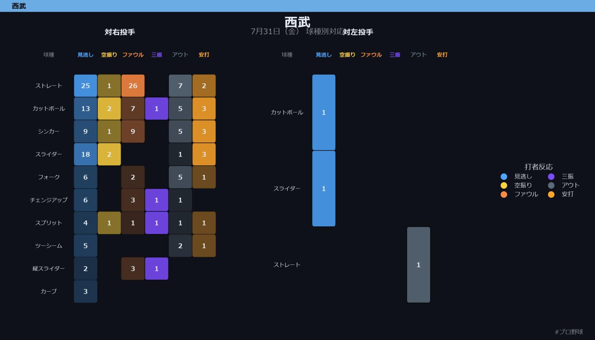Click the 26 cell for ストレート ファウル
Screen dimensions: 595x340
pyautogui.click(x=133, y=86)
